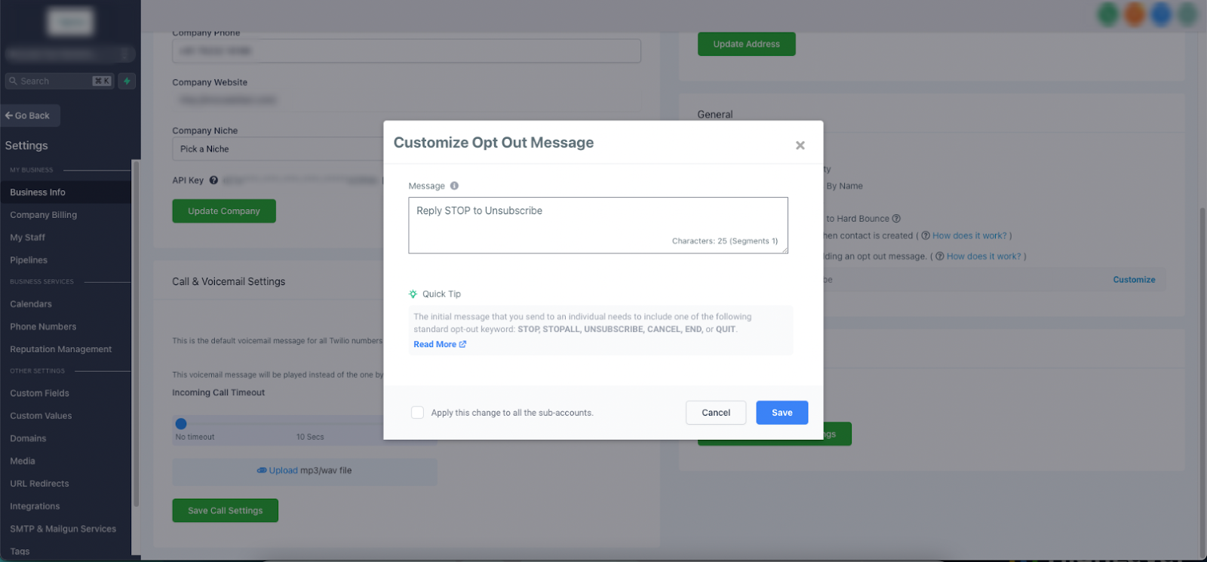Click inside the opt out Message text area
This screenshot has height=562, width=1207.
[598, 225]
